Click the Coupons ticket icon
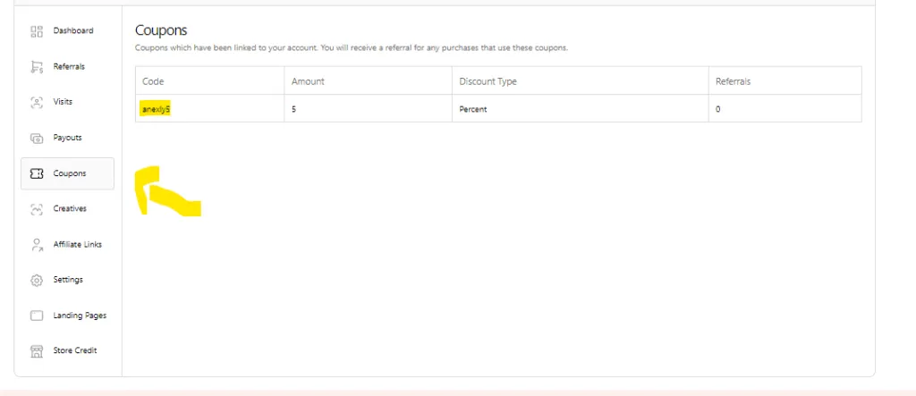The height and width of the screenshot is (396, 916). coord(37,173)
